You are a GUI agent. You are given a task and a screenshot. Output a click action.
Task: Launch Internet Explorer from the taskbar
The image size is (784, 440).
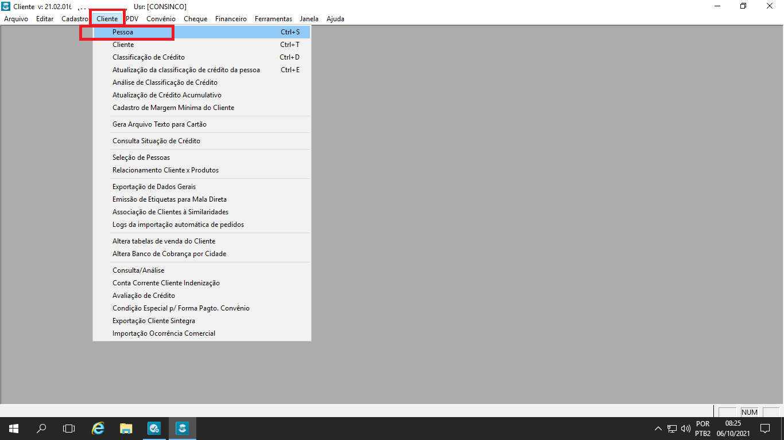point(99,428)
